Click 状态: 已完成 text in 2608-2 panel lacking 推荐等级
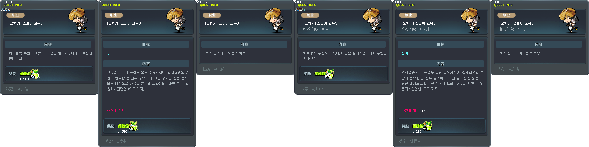589x147 pixels. (213, 69)
